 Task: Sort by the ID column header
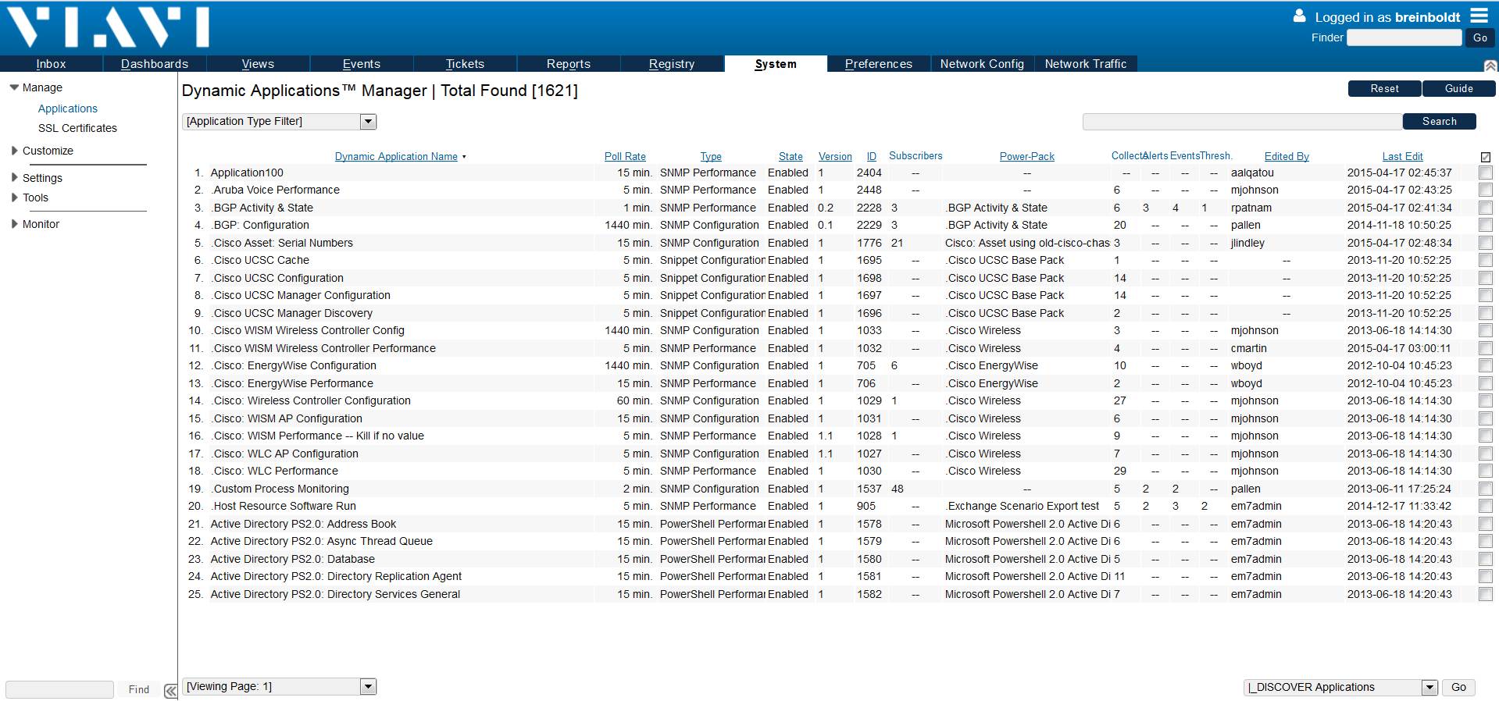pos(872,156)
